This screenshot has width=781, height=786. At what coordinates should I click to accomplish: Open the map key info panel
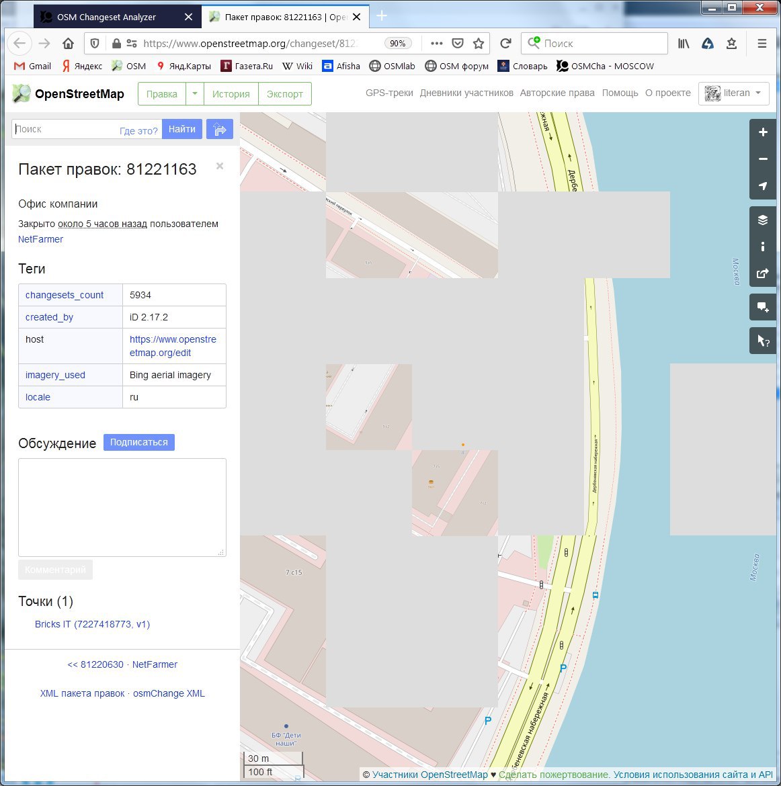pyautogui.click(x=762, y=247)
